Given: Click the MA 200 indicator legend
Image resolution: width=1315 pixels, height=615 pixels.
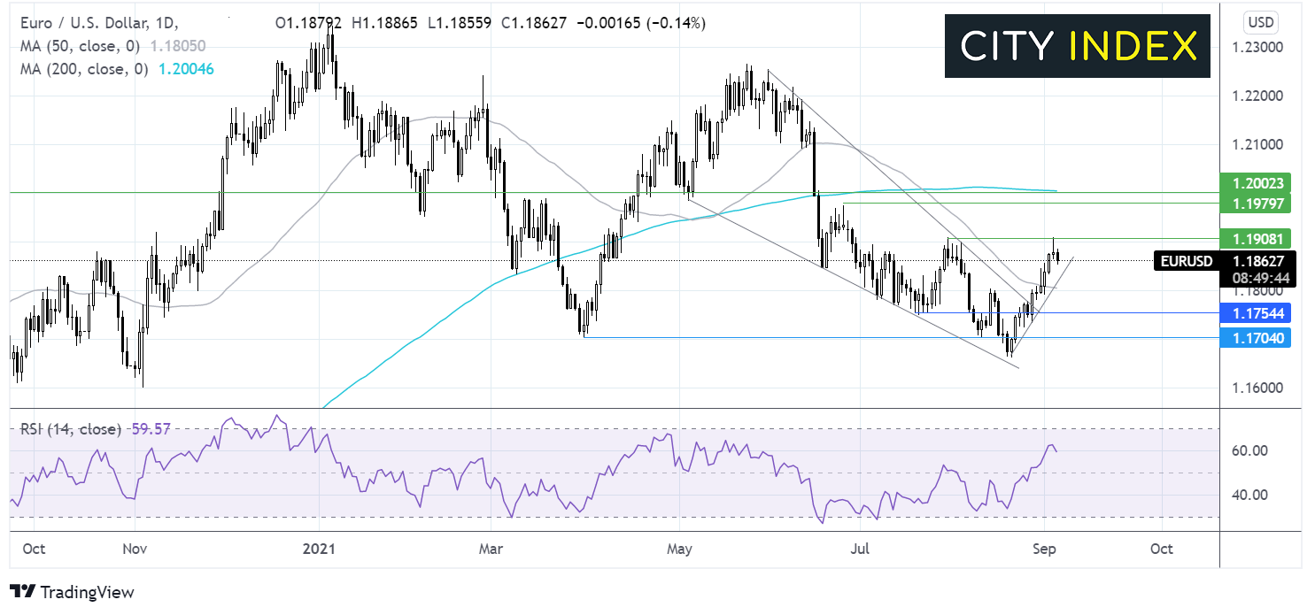Looking at the screenshot, I should (85, 68).
